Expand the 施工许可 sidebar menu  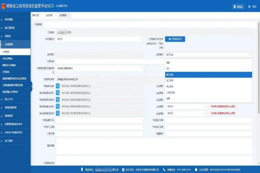tap(15, 99)
